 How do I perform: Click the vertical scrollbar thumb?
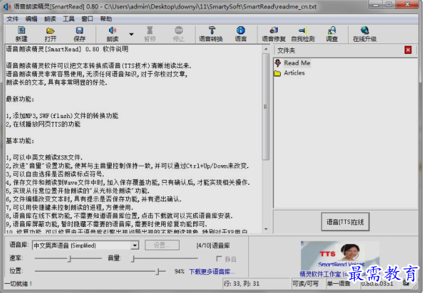(266, 106)
